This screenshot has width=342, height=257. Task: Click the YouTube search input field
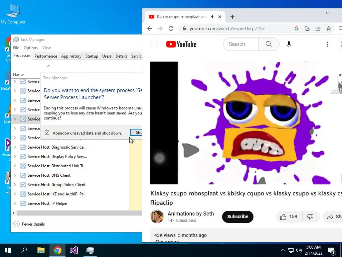(x=241, y=44)
